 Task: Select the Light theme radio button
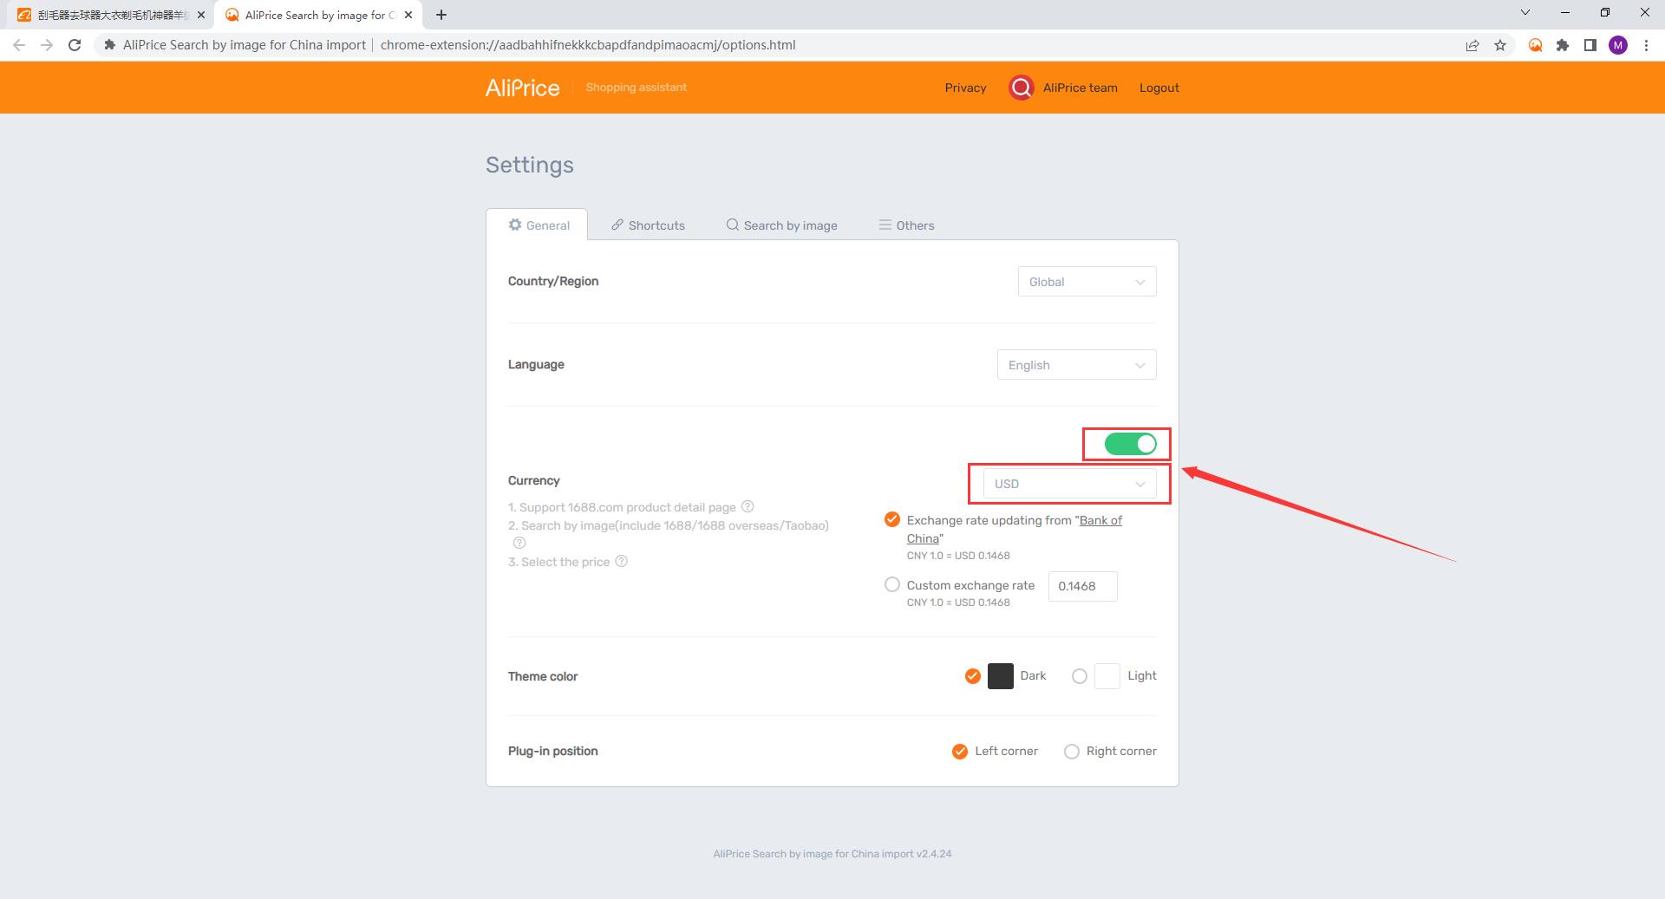1080,676
